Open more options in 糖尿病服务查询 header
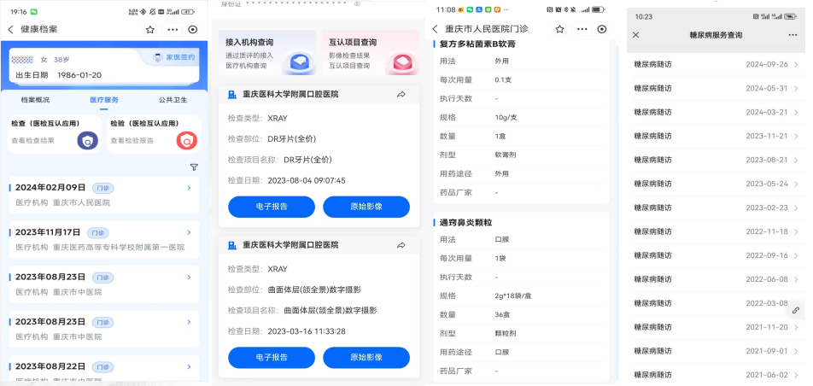The image size is (813, 386). [792, 35]
